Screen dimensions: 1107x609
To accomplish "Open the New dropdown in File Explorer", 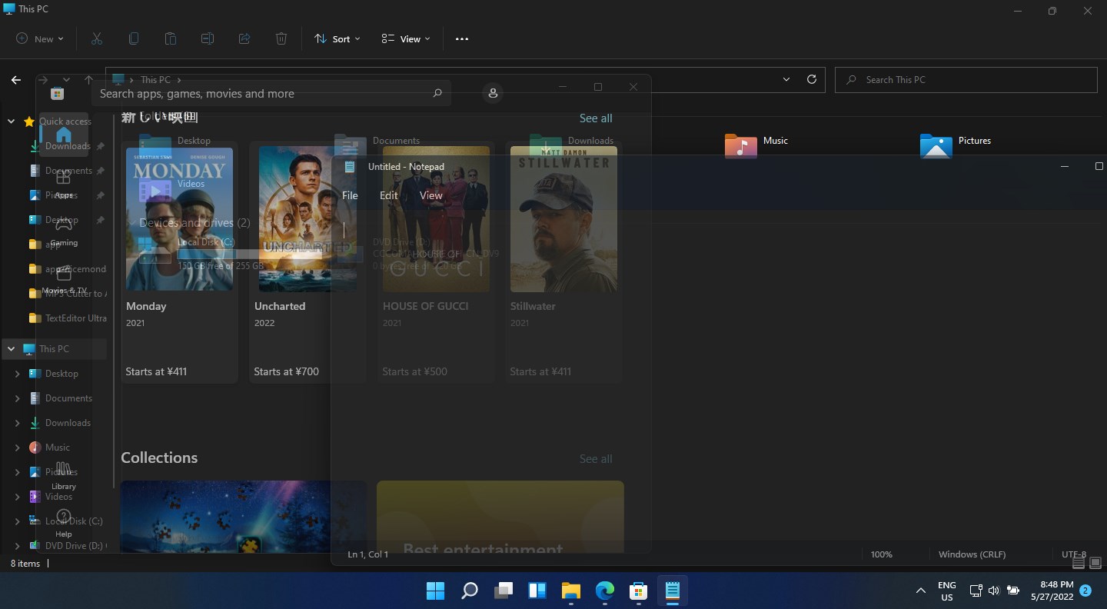I will point(40,39).
